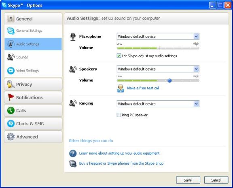Open the Make a free test call link

143,88
